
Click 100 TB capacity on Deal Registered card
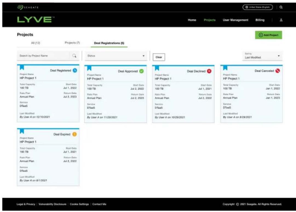(24, 88)
